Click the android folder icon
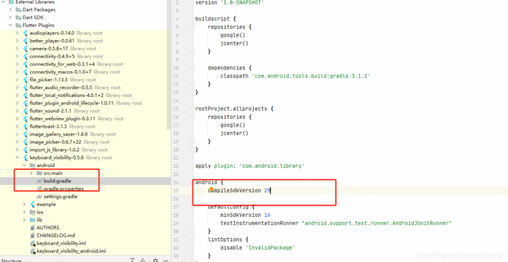 pyautogui.click(x=32, y=166)
